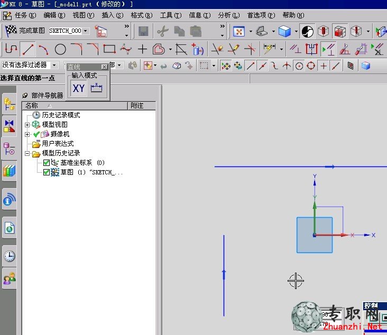Click the Paste clipboard icon
Image resolution: width=387 pixels, height=335 pixels.
(196, 31)
